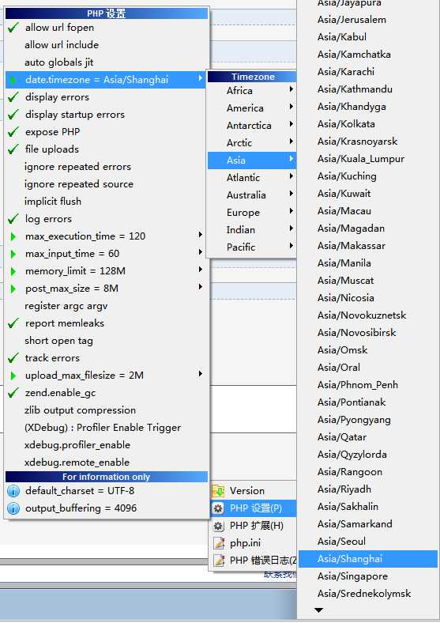Toggle zend.enable_gc setting
This screenshot has width=440, height=623.
107,393
